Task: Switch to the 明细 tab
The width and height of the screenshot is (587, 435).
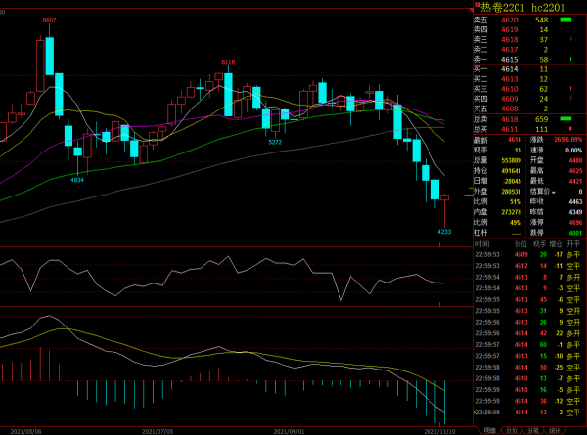Action: pos(489,430)
